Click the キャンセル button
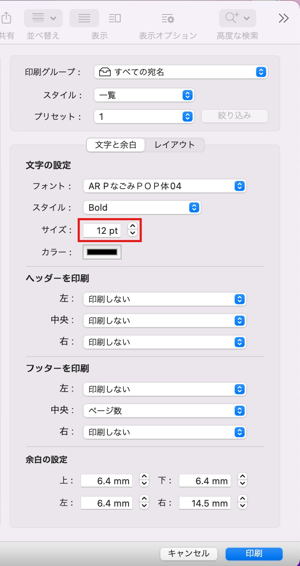Image resolution: width=300 pixels, height=566 pixels. [189, 554]
